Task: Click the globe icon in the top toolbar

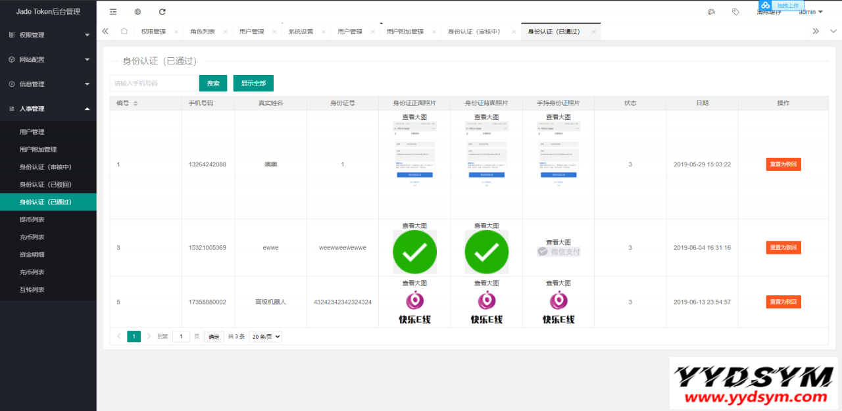Action: click(137, 11)
